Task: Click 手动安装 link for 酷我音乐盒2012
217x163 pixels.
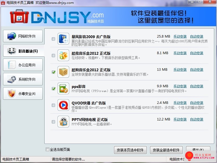Action: (180, 53)
